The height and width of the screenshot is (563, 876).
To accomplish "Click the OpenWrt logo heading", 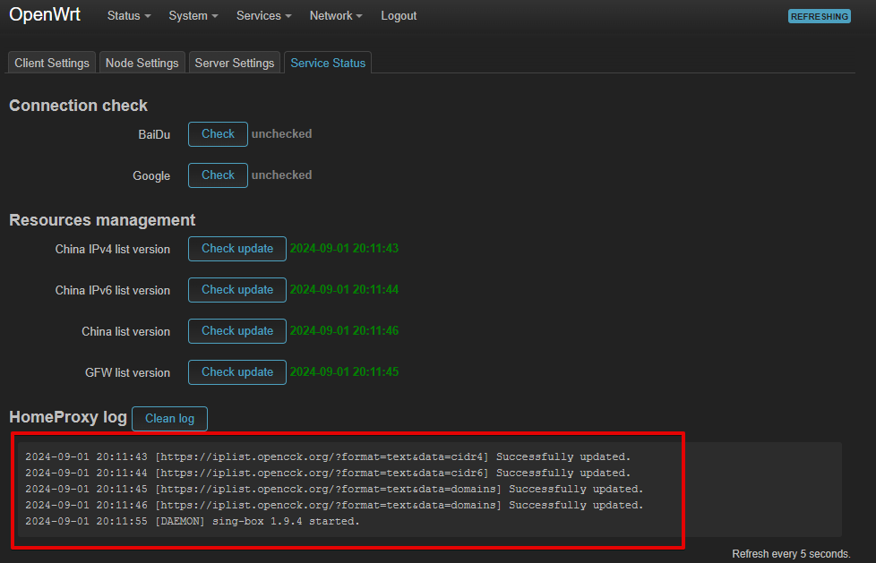I will pyautogui.click(x=45, y=14).
